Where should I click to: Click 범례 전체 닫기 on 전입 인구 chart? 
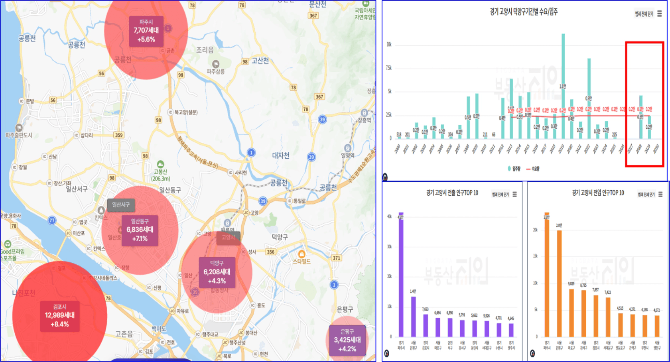[x=646, y=195]
